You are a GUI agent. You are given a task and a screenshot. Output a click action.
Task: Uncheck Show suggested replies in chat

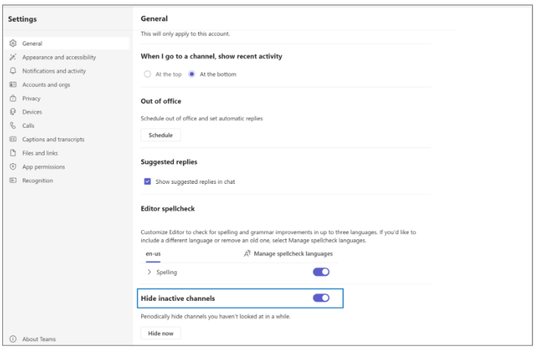(x=147, y=182)
